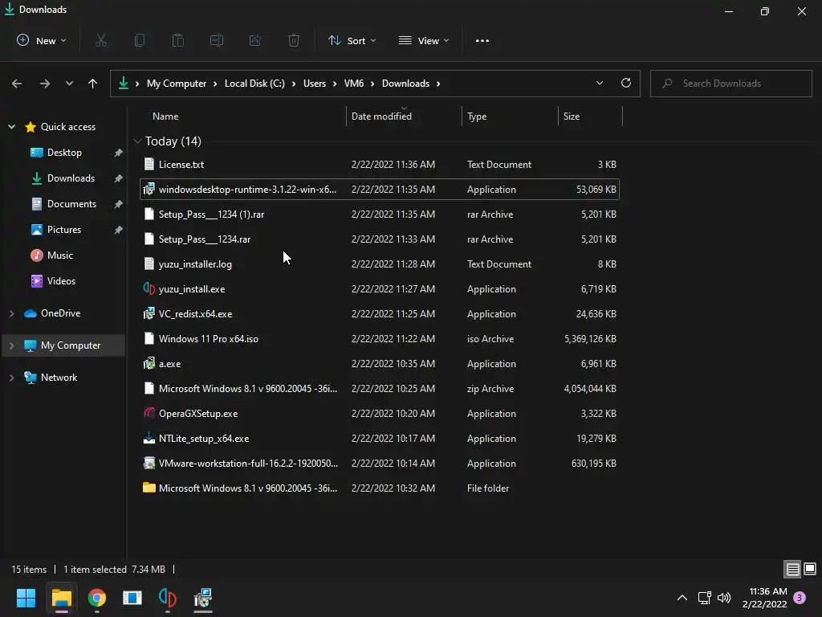Expand the Network tree node

pos(11,378)
